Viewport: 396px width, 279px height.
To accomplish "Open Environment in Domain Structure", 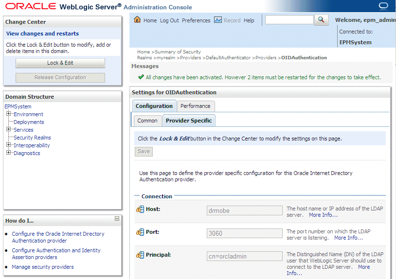I will click(28, 114).
